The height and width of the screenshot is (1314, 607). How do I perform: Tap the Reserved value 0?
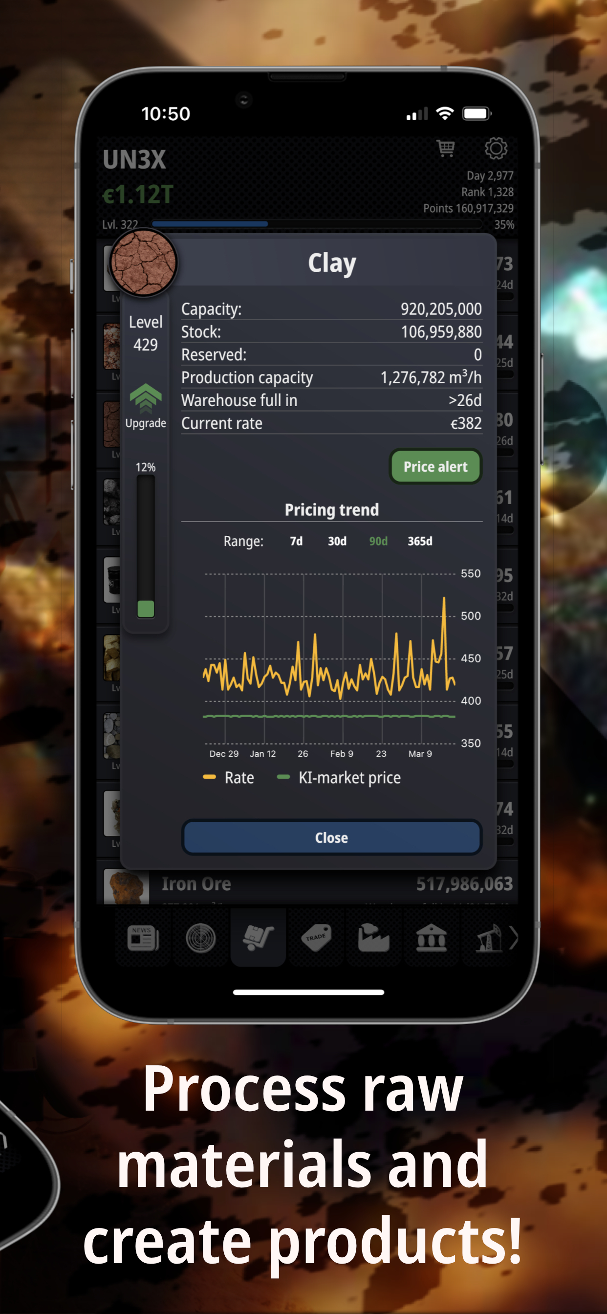coord(477,354)
